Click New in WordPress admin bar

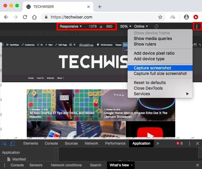pos(49,45)
